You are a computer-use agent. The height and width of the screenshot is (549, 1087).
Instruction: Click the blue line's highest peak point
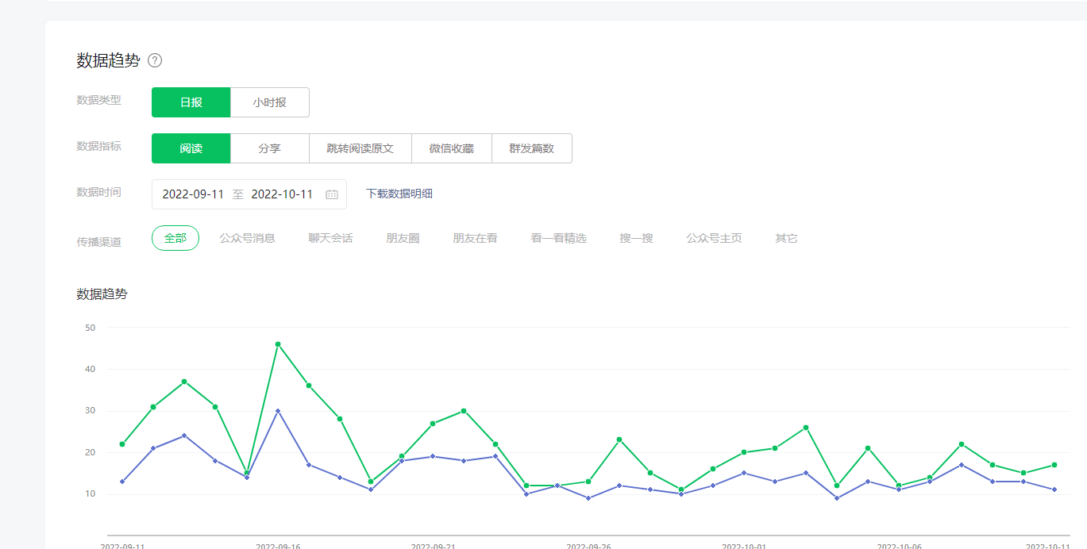(278, 411)
